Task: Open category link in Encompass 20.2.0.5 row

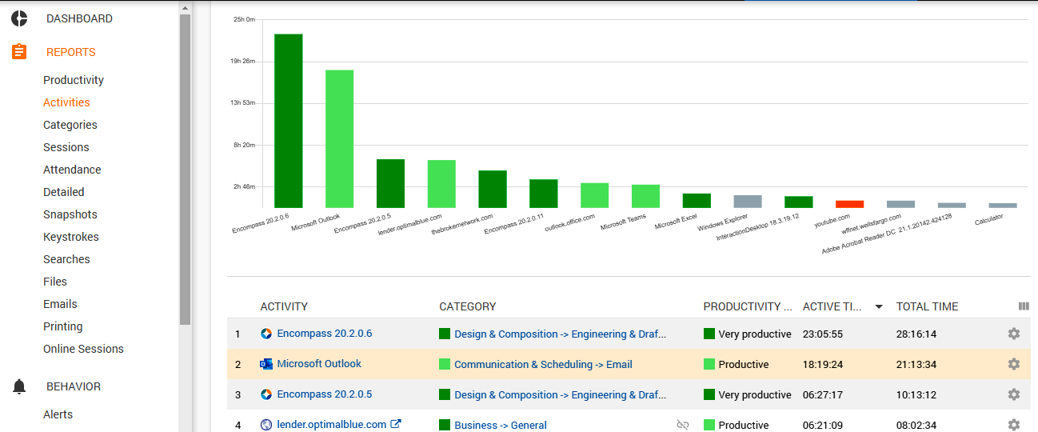Action: click(560, 395)
